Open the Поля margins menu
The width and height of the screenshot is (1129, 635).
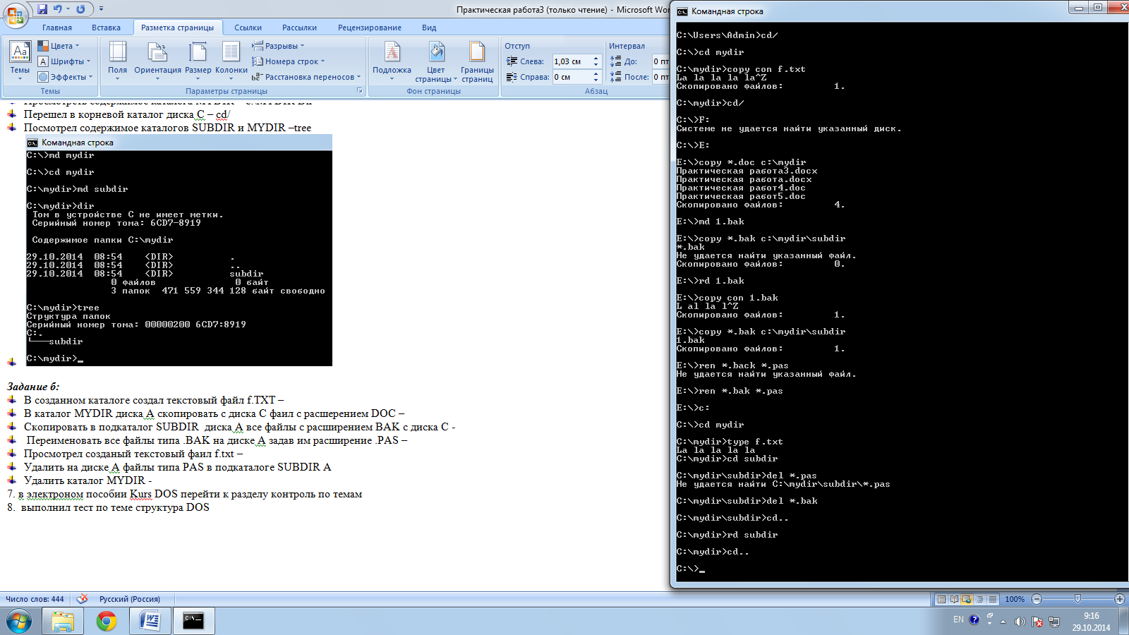coord(118,61)
